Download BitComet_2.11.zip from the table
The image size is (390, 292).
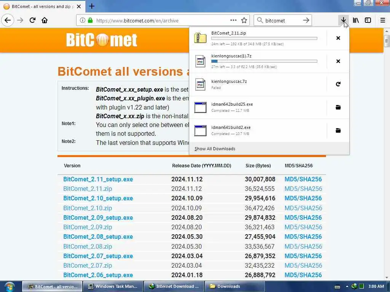pos(88,189)
